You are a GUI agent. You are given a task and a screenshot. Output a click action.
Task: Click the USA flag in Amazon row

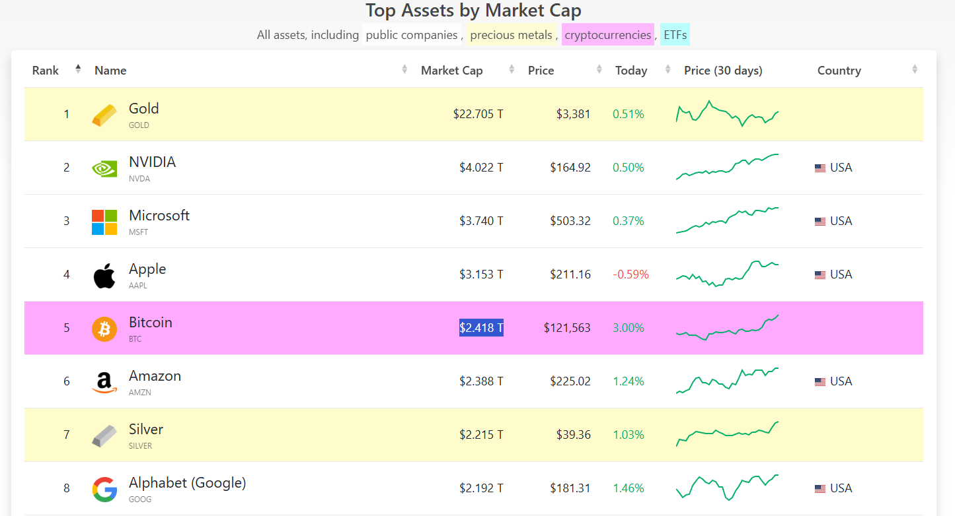(820, 382)
